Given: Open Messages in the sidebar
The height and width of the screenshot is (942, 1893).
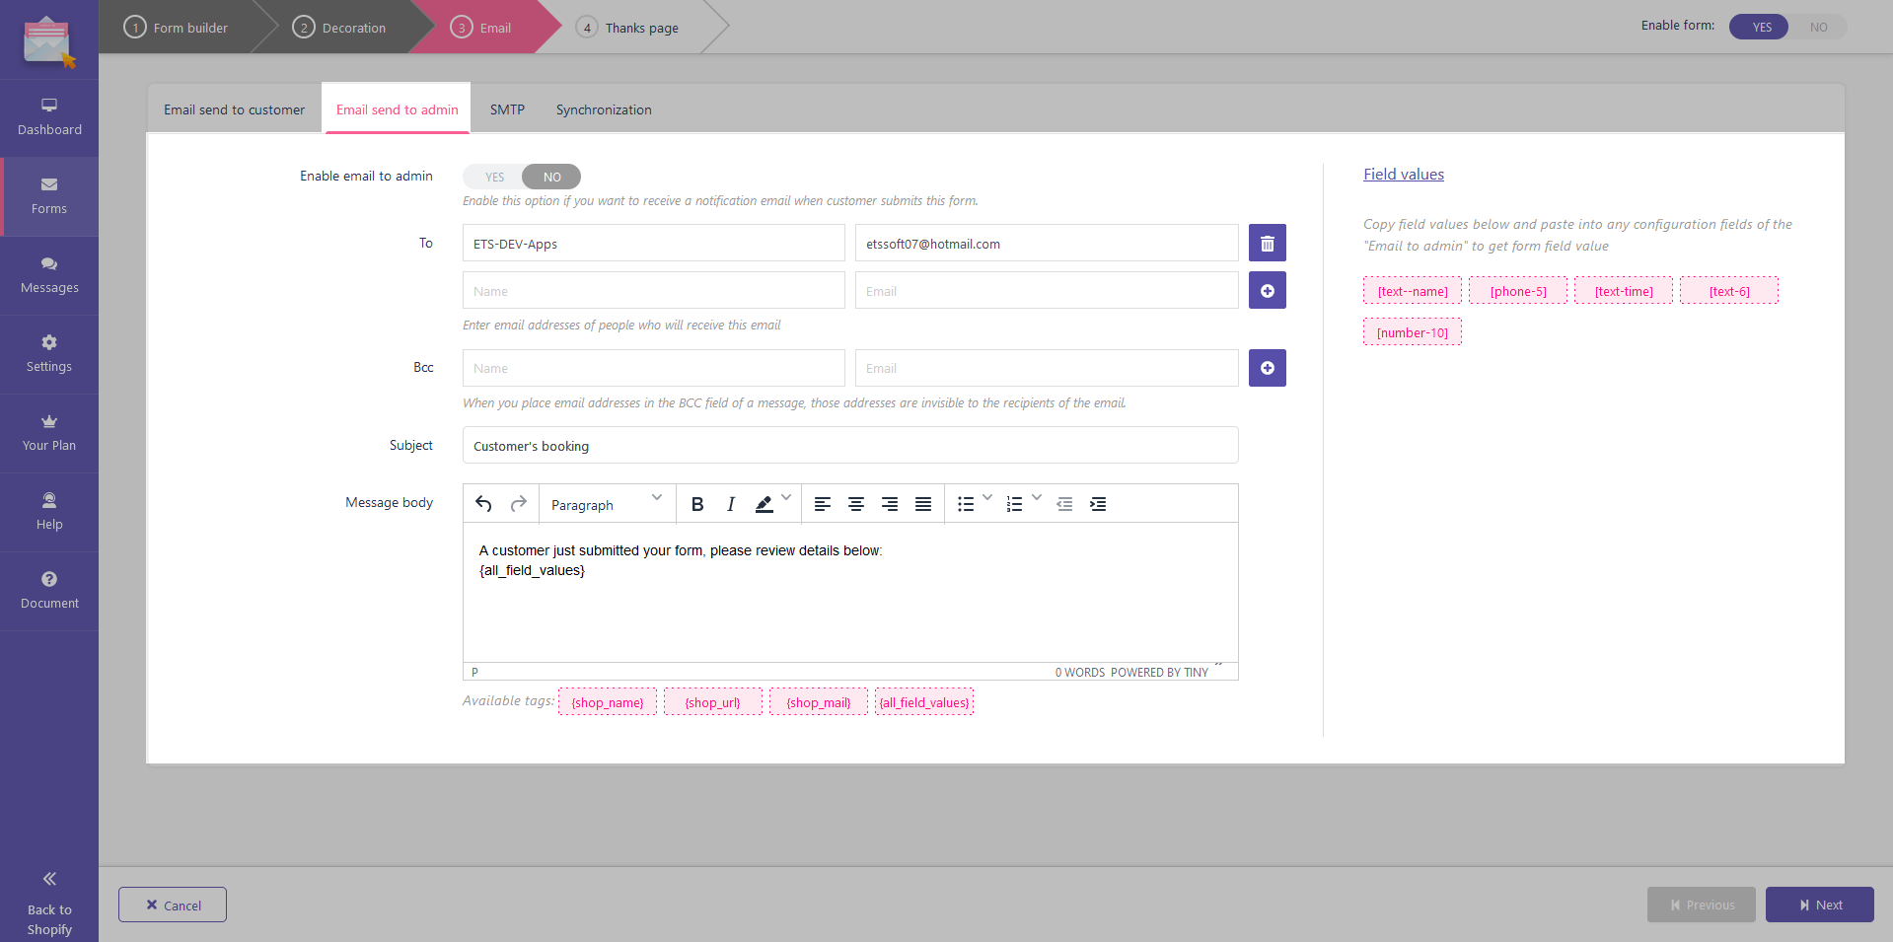Looking at the screenshot, I should click(x=49, y=275).
